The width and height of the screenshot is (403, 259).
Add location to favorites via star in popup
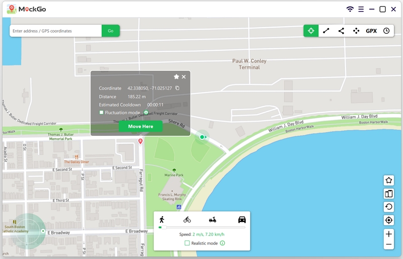point(176,76)
